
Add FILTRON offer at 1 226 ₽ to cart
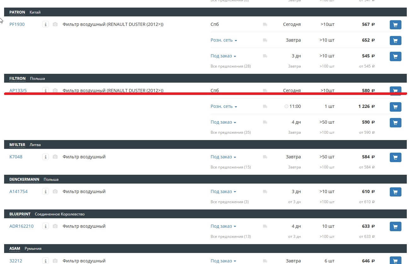pos(395,107)
